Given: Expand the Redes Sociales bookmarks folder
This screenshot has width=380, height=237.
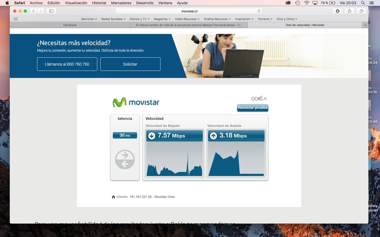Looking at the screenshot, I should click(113, 19).
